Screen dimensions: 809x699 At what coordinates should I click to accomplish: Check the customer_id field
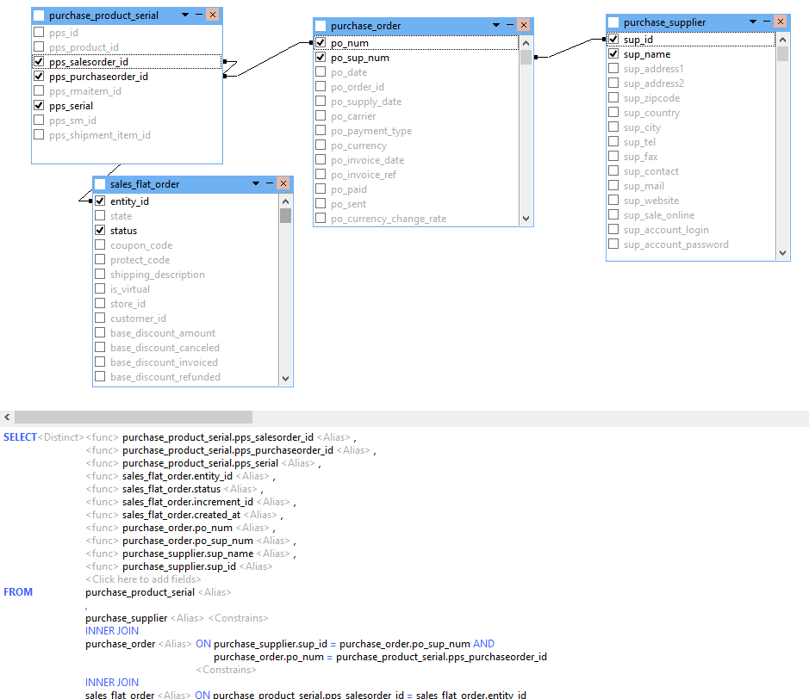coord(100,318)
